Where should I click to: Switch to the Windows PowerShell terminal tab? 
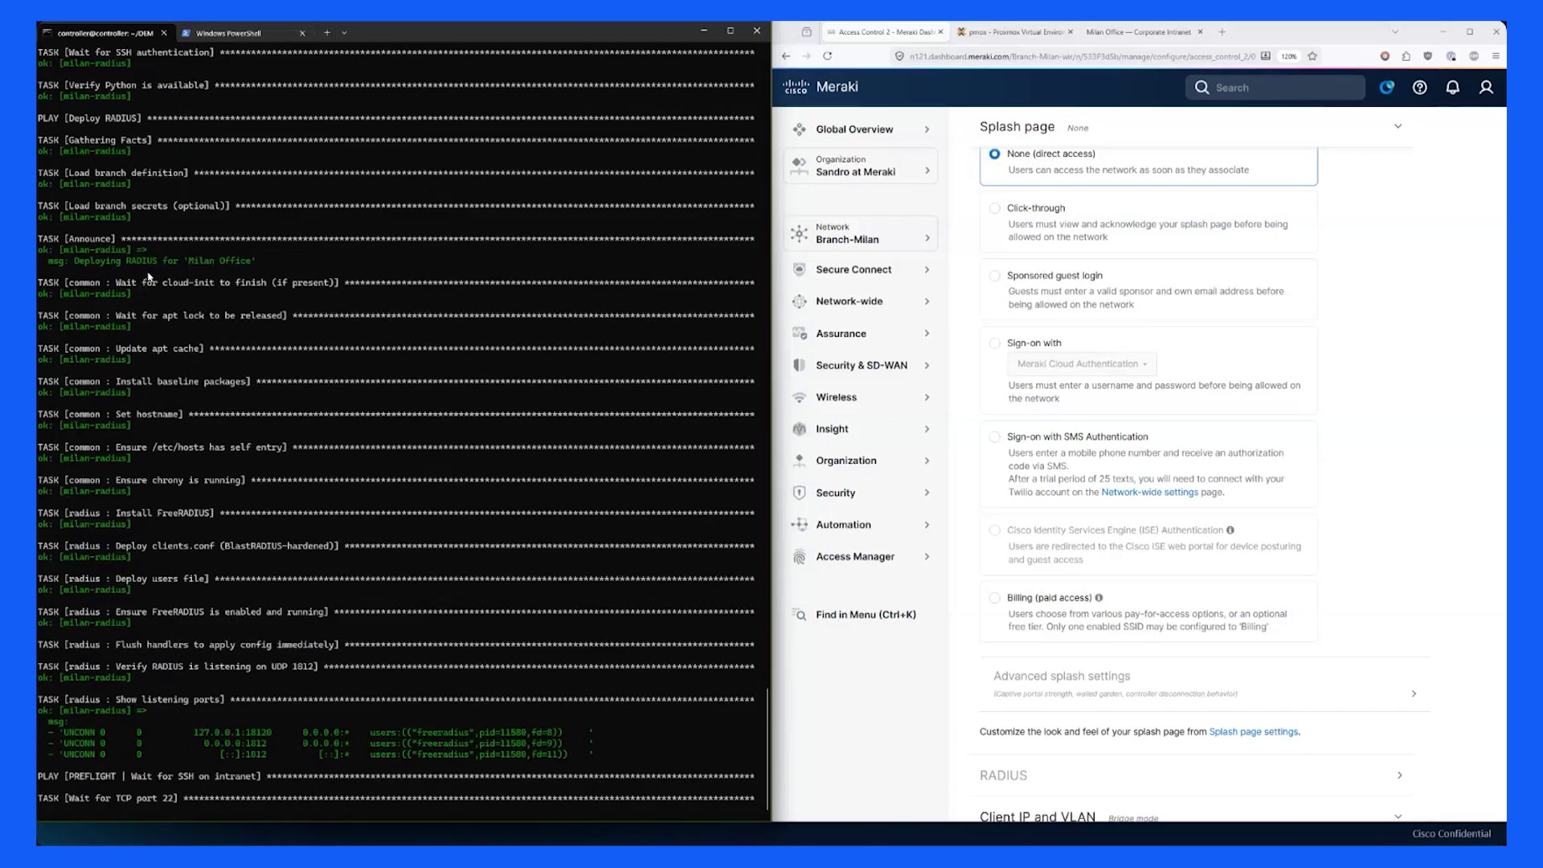click(x=243, y=33)
